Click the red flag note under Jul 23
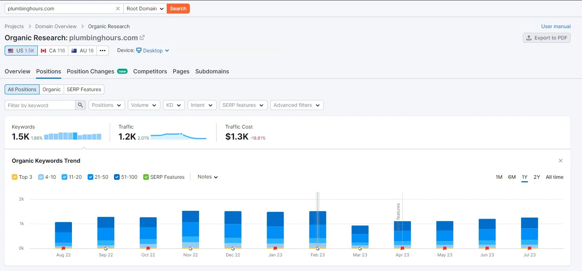The width and height of the screenshot is (582, 271). pos(530,249)
